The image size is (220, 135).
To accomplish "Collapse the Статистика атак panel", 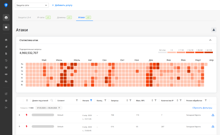I will (210, 40).
